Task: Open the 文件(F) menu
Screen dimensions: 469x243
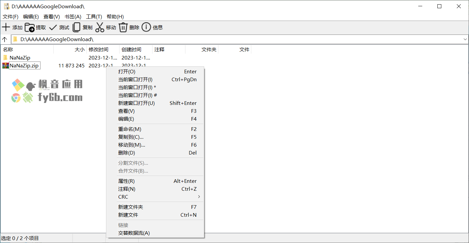Action: tap(11, 16)
